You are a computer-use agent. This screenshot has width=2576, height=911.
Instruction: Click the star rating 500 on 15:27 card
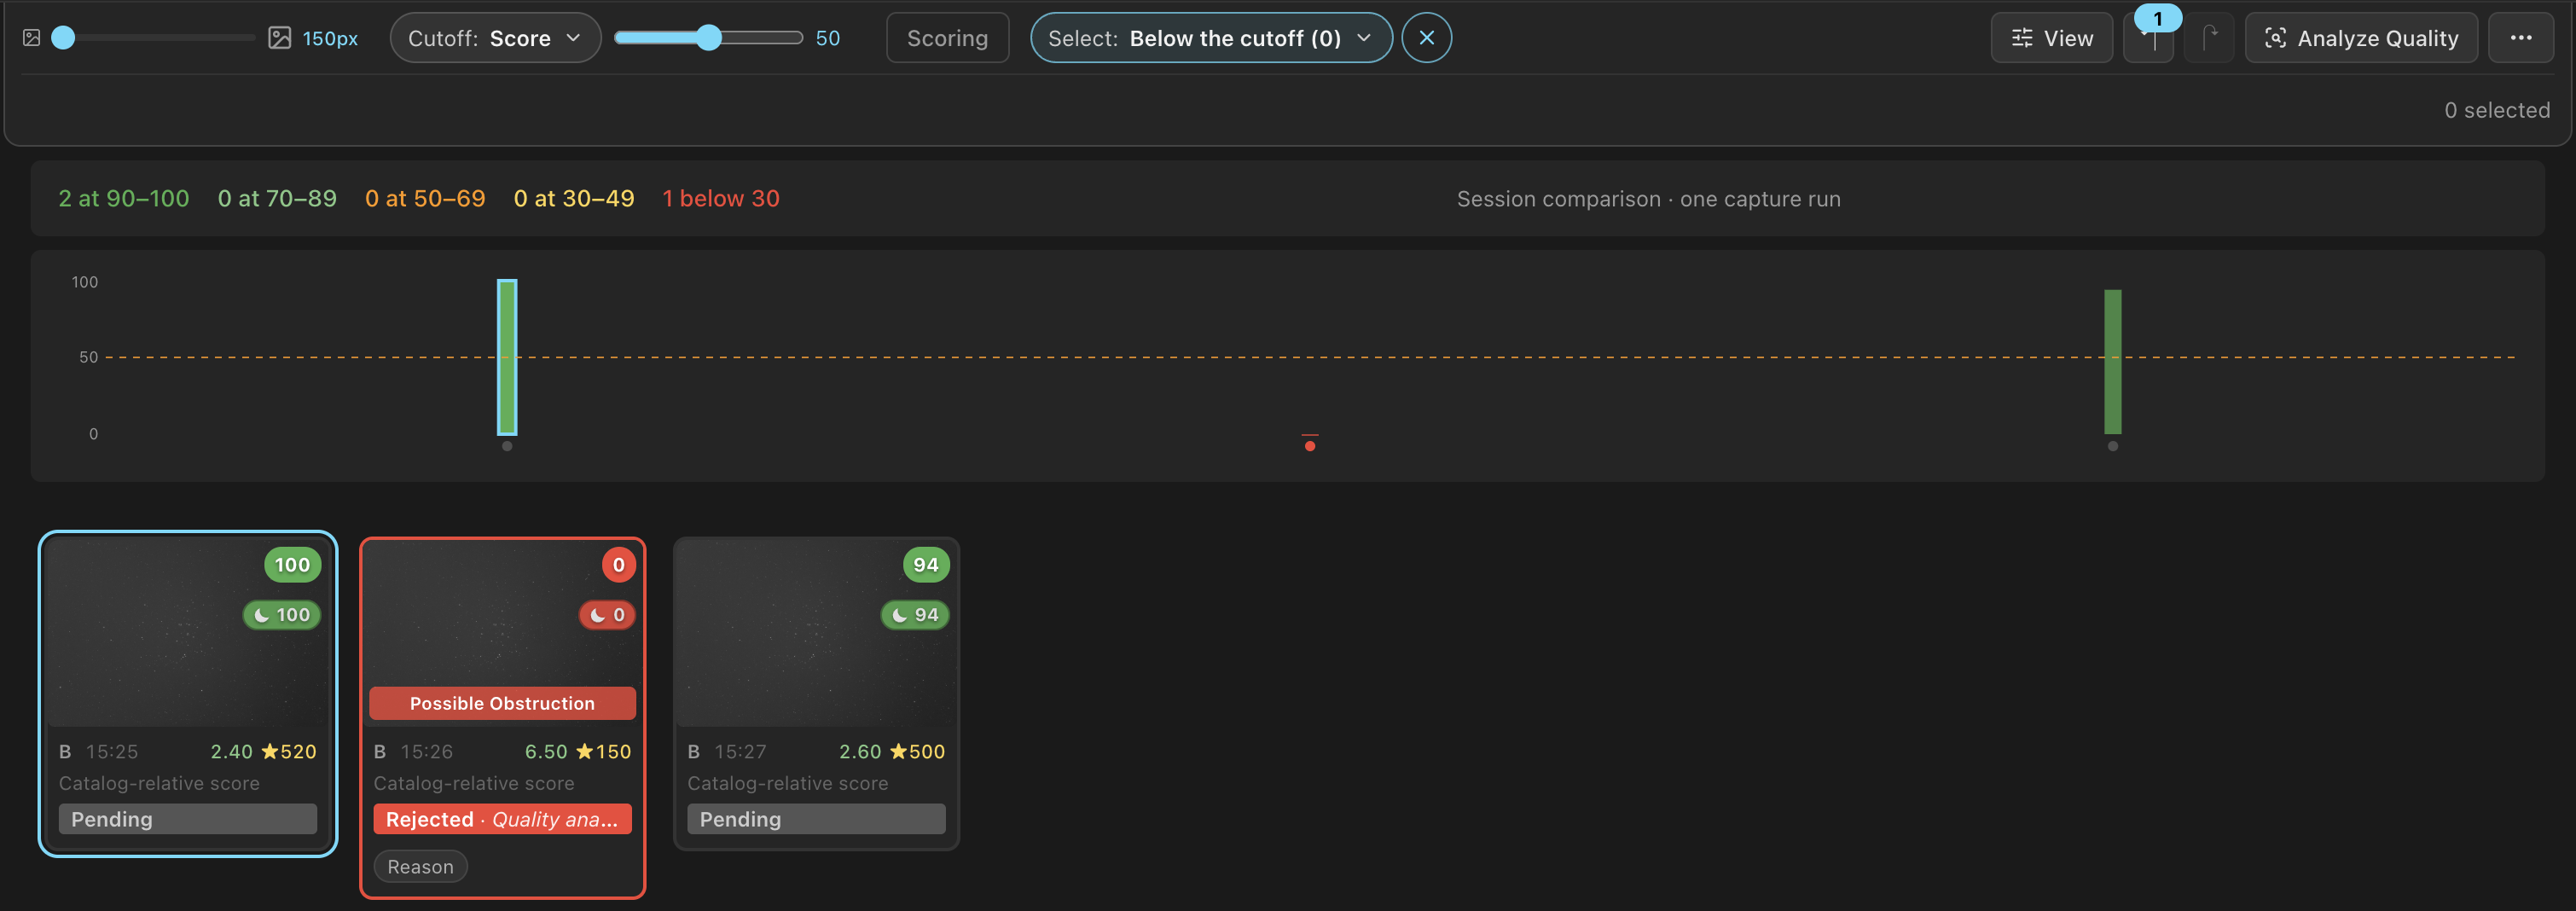point(917,751)
